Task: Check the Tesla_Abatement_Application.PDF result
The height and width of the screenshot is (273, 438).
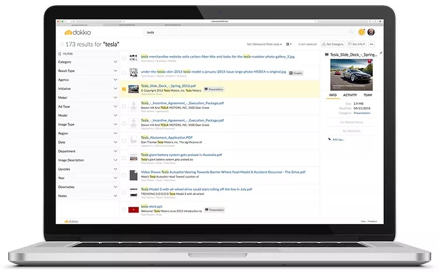Action: (x=124, y=141)
